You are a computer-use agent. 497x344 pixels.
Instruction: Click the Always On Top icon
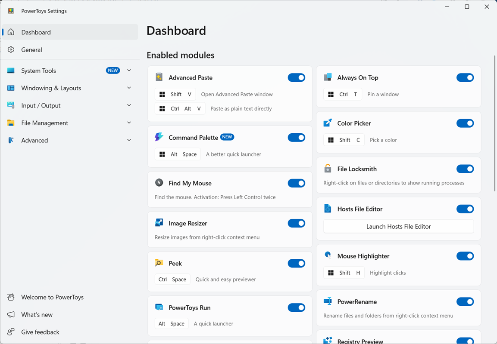(328, 77)
